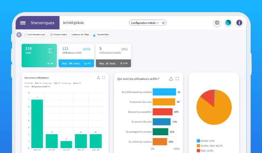This screenshot has width=262, height=153.
Task: Open the Les 6 derniers mois filter
Action: pyautogui.click(x=34, y=35)
